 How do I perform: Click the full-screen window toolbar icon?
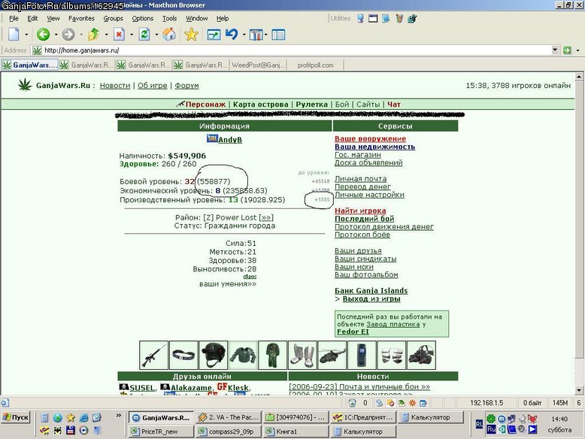[214, 35]
